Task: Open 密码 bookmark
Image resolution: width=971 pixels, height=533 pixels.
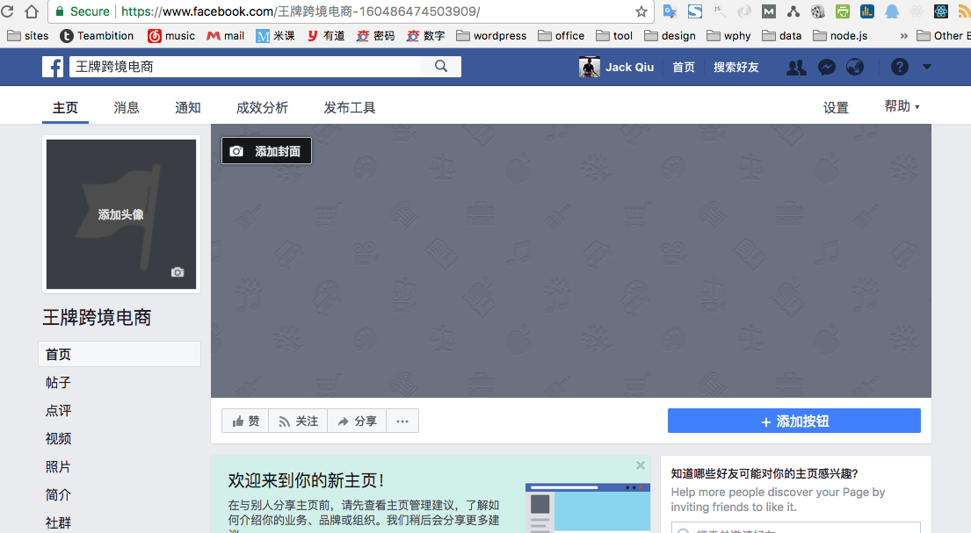Action: coord(375,36)
